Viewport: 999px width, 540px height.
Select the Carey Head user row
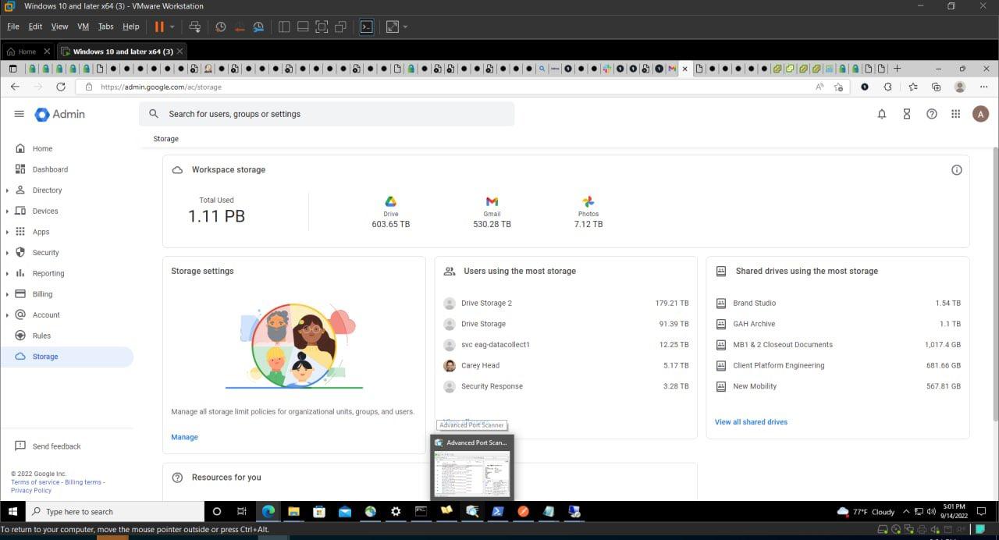pos(566,365)
